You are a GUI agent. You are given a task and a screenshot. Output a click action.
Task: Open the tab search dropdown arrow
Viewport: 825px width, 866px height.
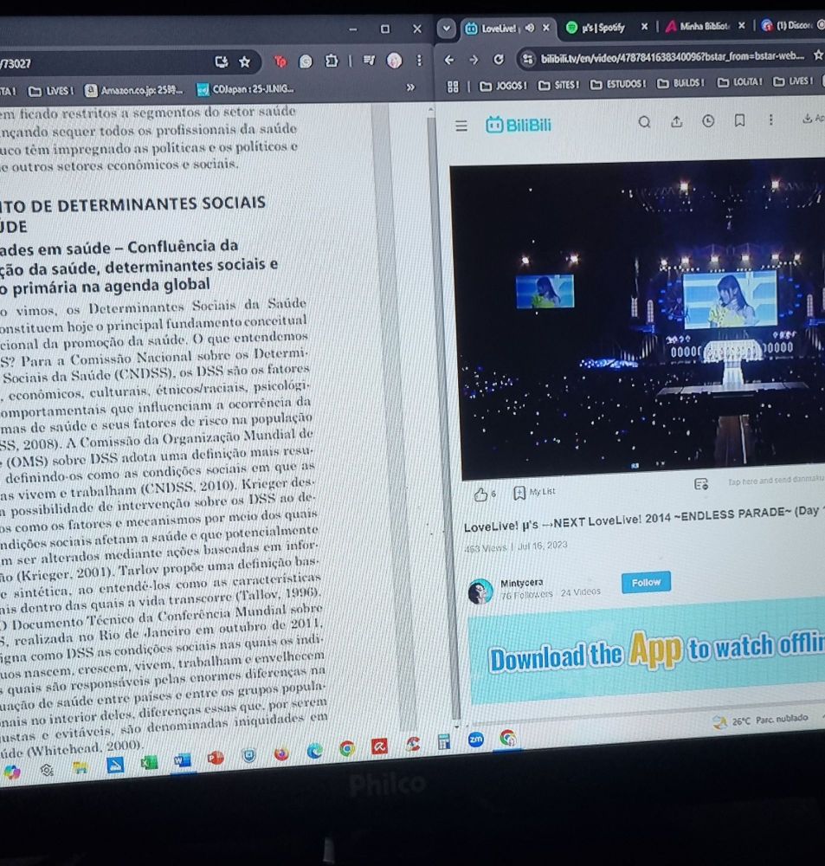(x=446, y=29)
